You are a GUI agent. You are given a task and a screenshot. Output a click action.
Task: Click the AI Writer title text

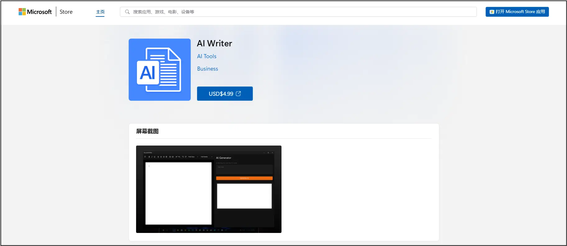(x=214, y=43)
